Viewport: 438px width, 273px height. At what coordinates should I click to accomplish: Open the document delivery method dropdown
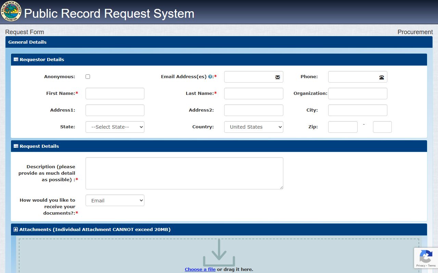pos(115,200)
